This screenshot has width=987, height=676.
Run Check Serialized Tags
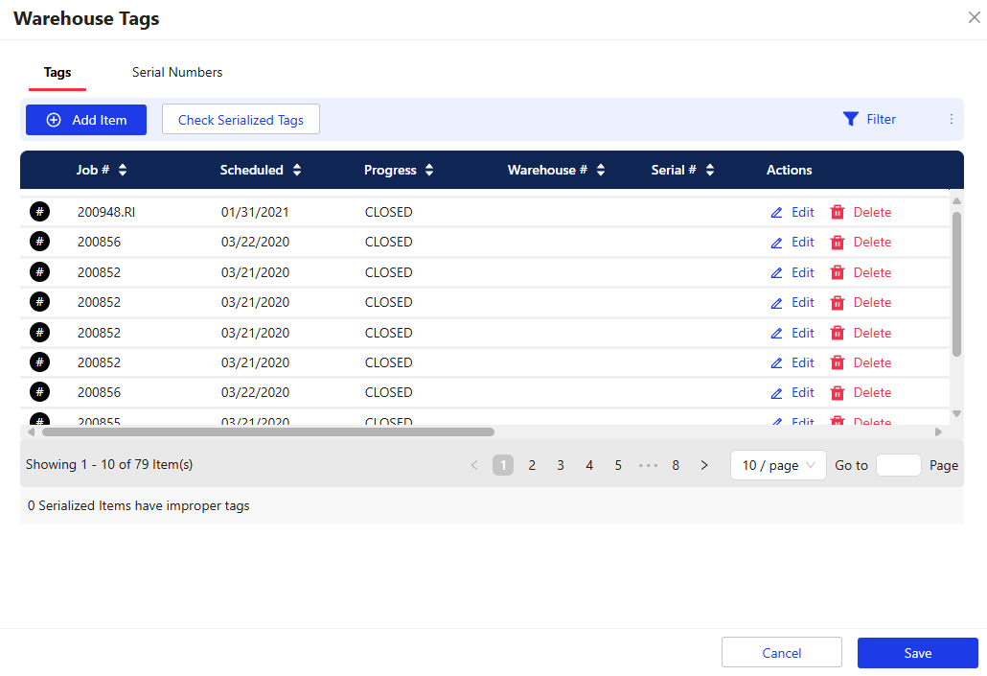(241, 120)
